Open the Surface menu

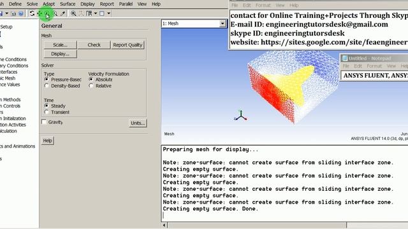click(x=68, y=4)
